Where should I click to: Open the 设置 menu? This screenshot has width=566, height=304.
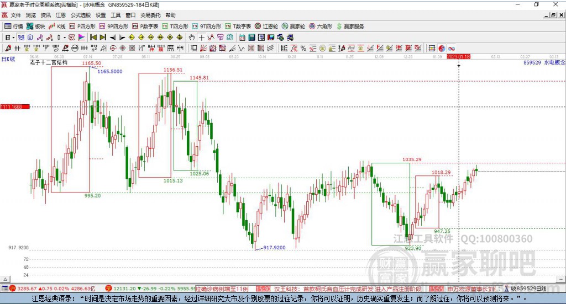[101, 15]
